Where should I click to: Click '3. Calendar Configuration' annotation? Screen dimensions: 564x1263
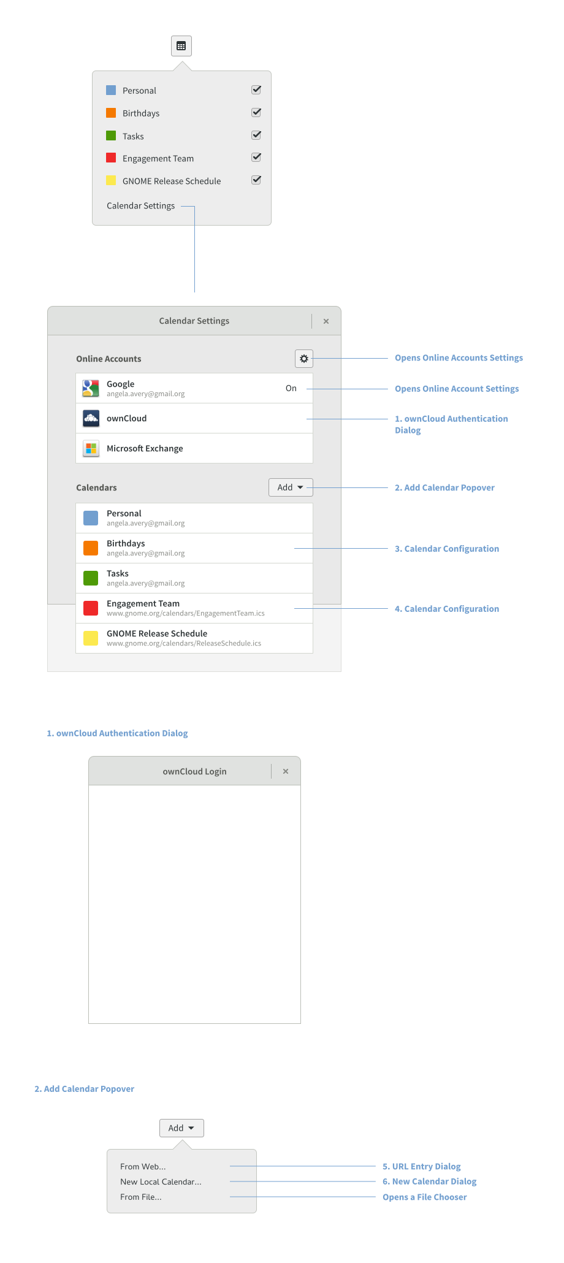(x=447, y=549)
